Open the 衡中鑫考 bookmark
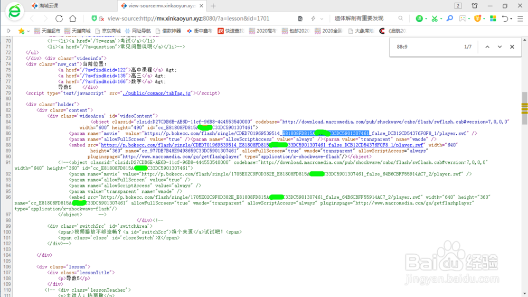The image size is (528, 297). [200, 31]
